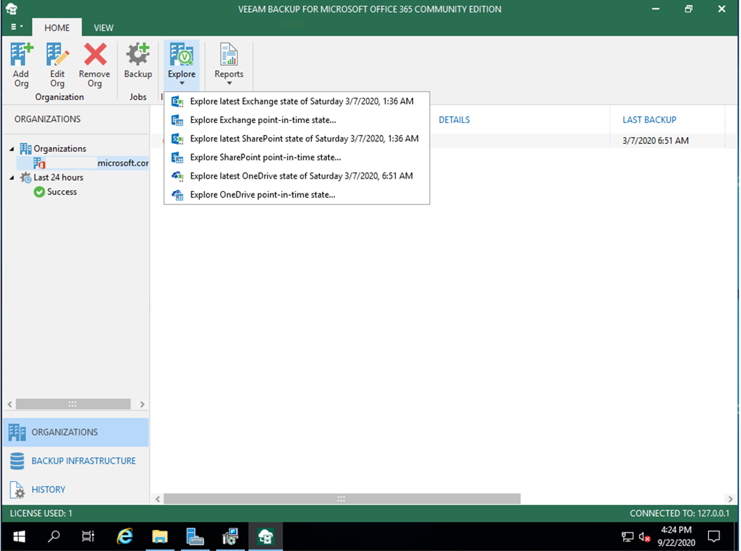
Task: Collapse the Organizations tree node
Action: (12, 148)
